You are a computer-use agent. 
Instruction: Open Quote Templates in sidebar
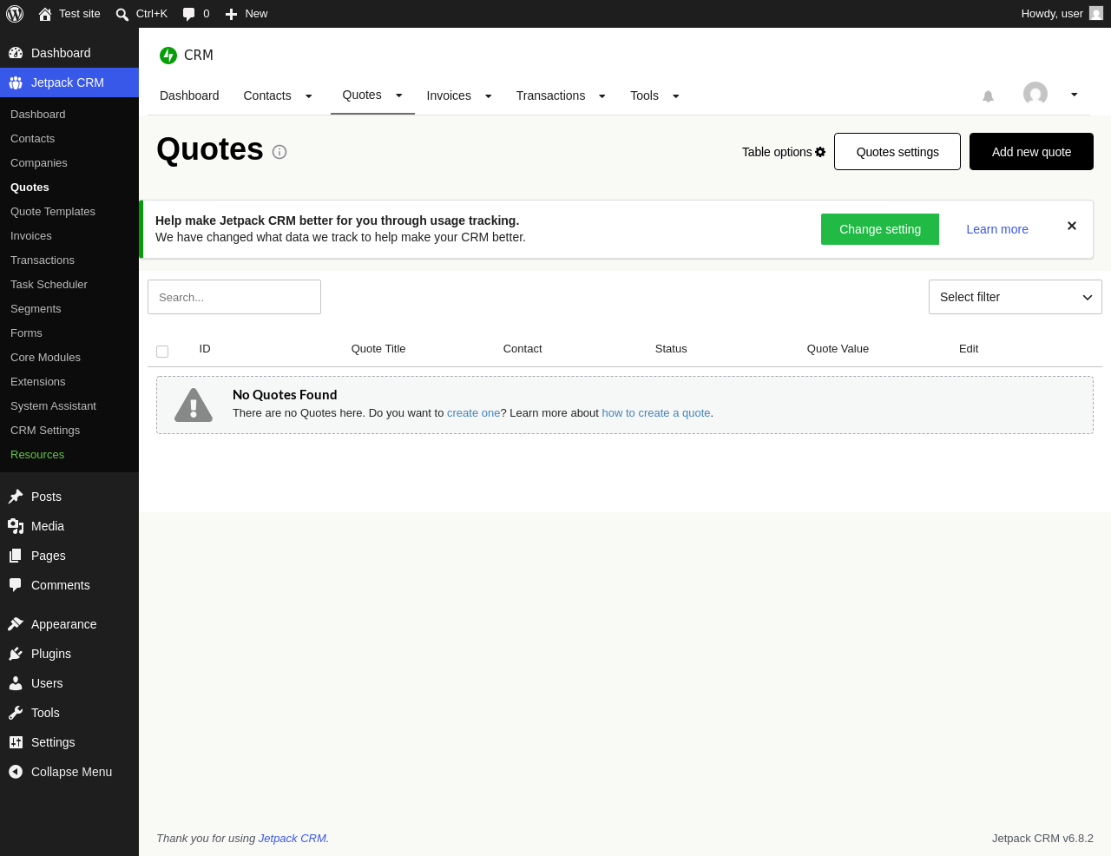tap(53, 212)
